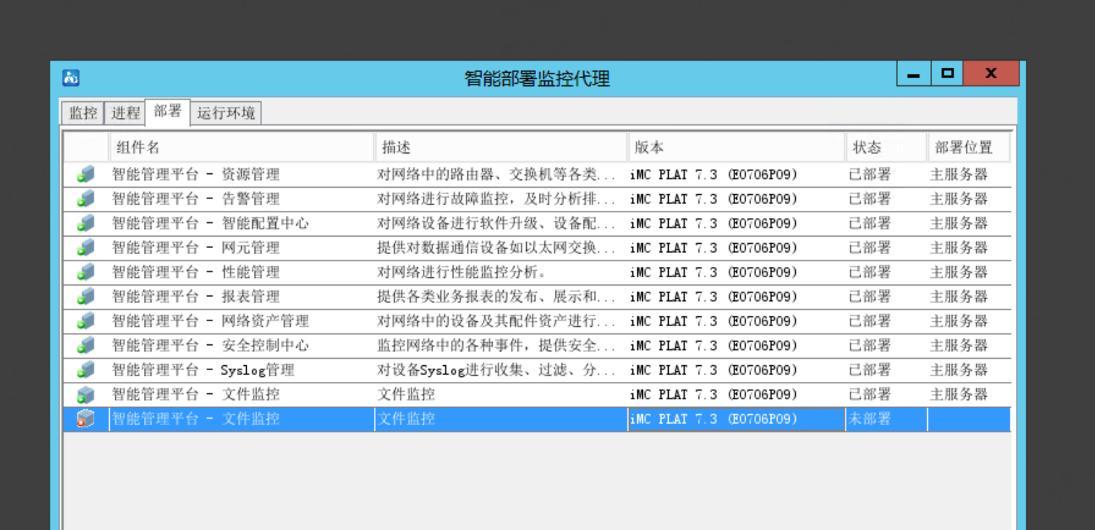The height and width of the screenshot is (530, 1095).
Task: Select 智能管理平台 - 告警管理 component name
Action: pyautogui.click(x=196, y=199)
